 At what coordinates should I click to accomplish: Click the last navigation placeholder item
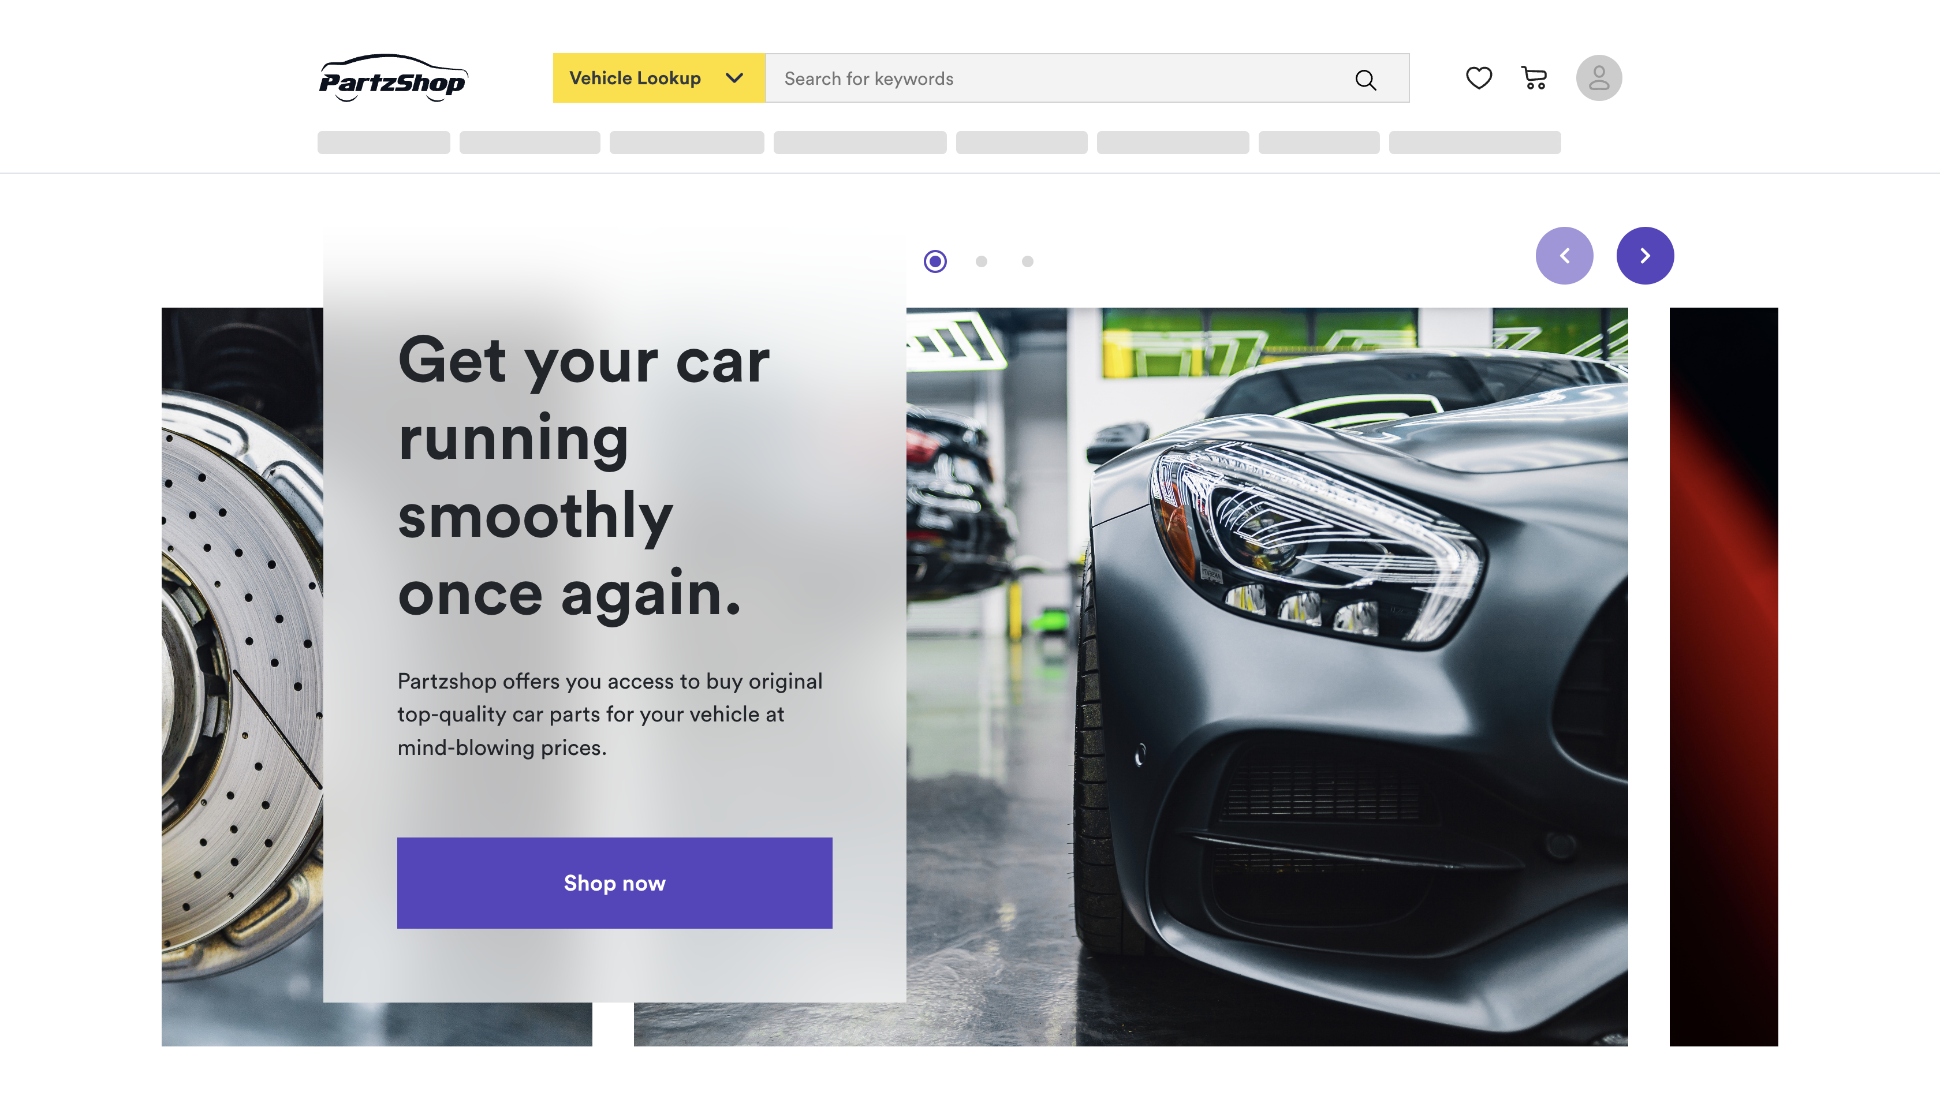click(x=1475, y=143)
